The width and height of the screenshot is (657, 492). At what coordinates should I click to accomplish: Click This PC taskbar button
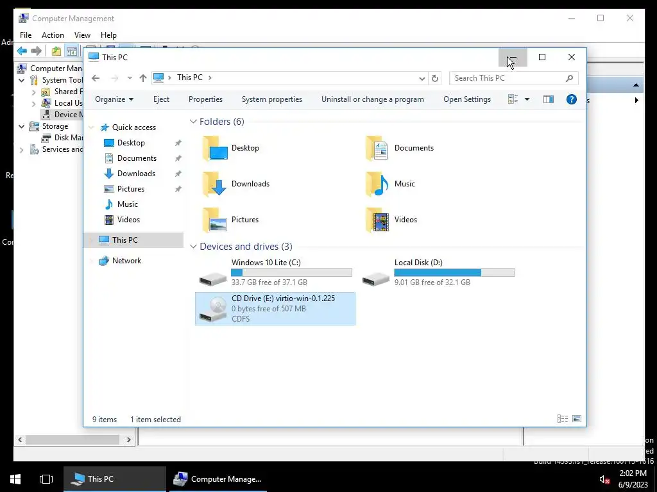pos(115,479)
